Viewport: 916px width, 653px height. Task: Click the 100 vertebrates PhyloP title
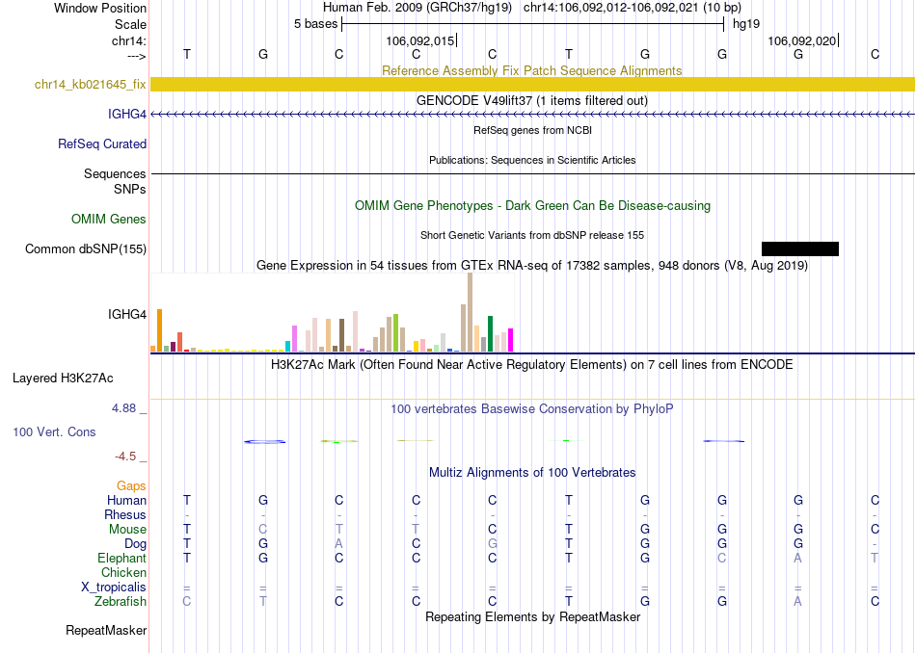532,409
